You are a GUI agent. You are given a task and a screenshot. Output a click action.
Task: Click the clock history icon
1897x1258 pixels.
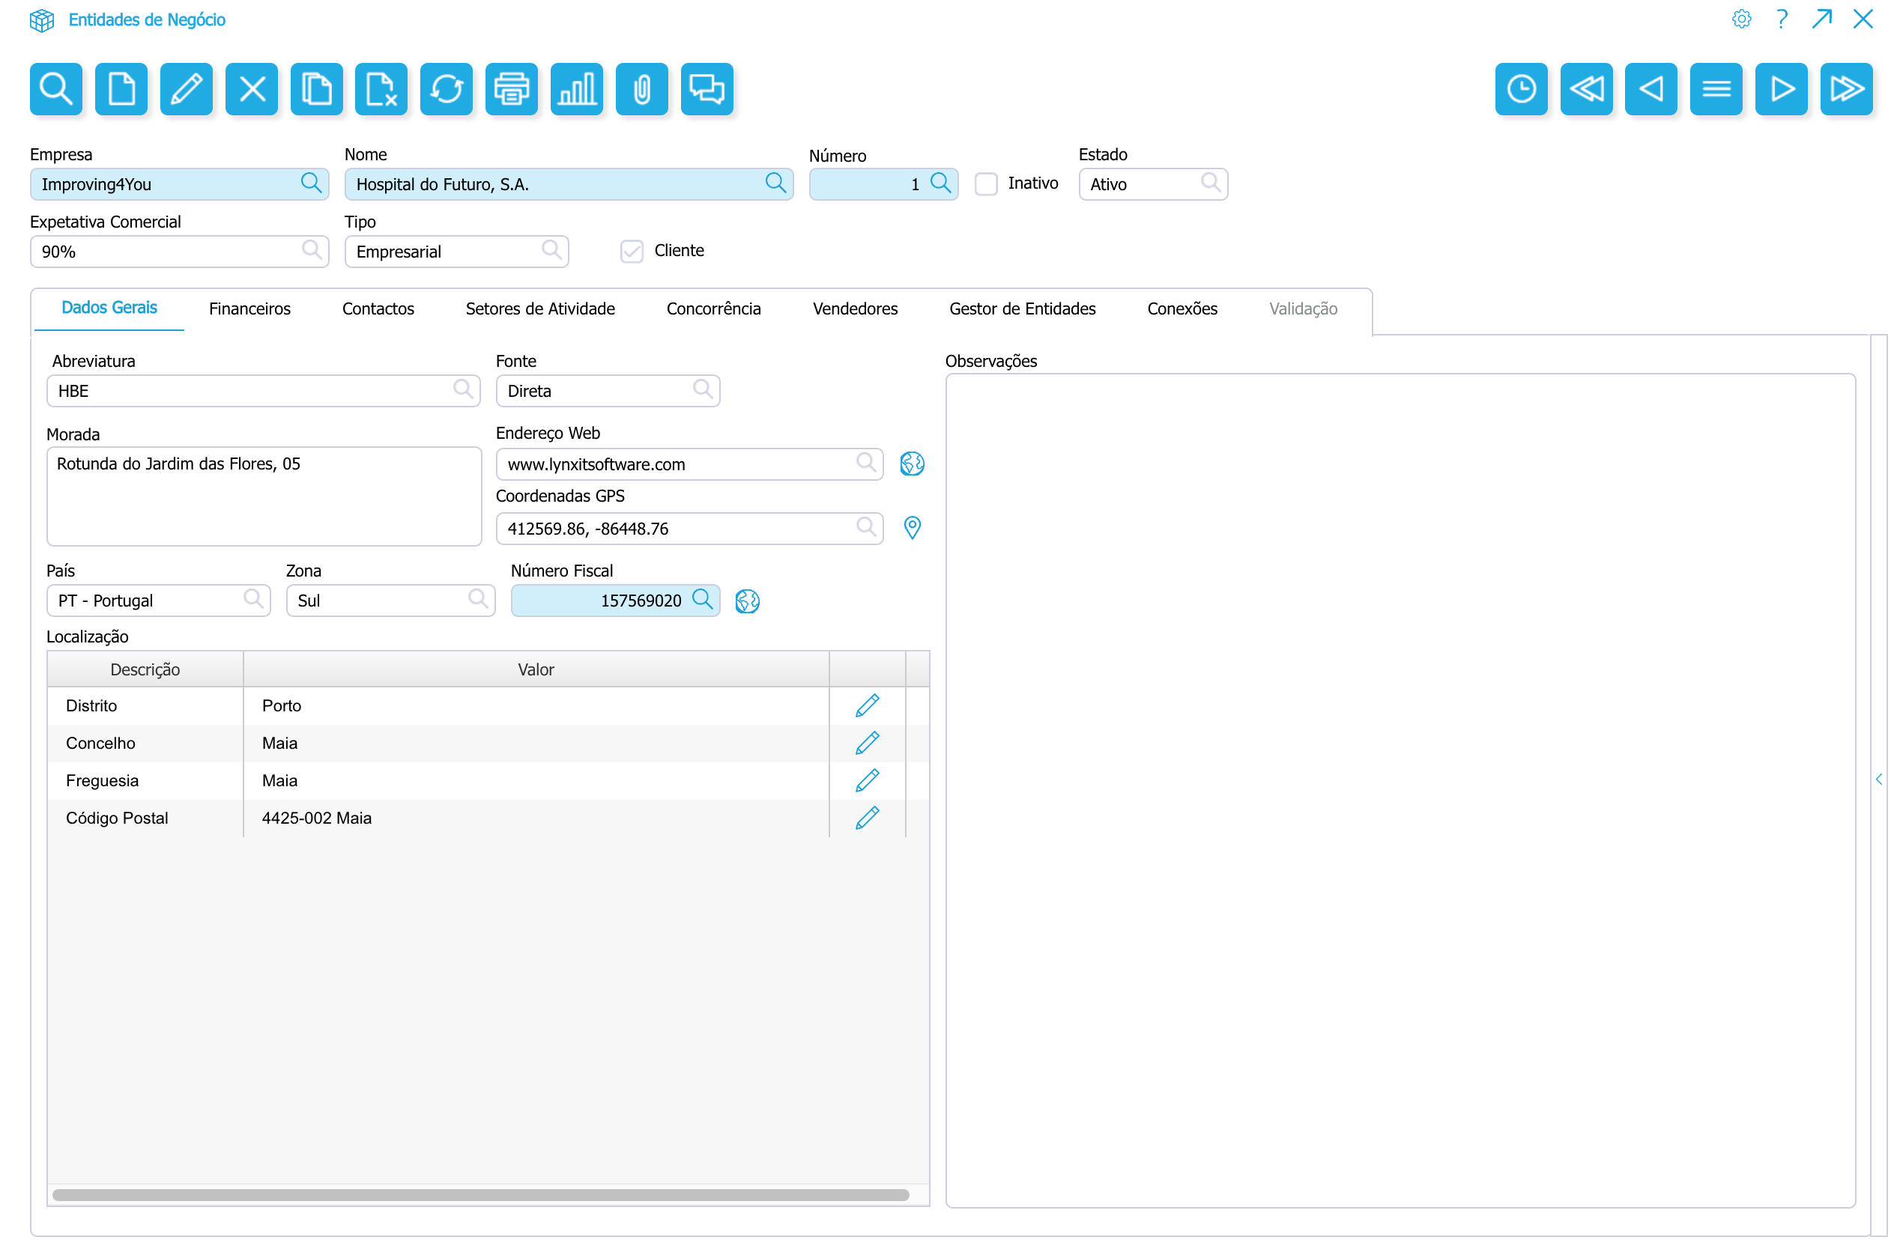[1522, 88]
